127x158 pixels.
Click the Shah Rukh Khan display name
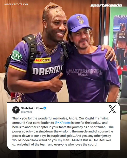point(32,108)
